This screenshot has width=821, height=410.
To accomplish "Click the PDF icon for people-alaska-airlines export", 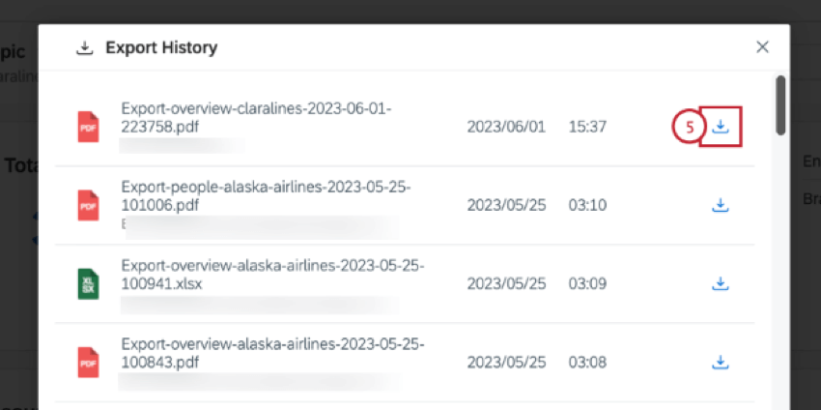I will [x=88, y=205].
